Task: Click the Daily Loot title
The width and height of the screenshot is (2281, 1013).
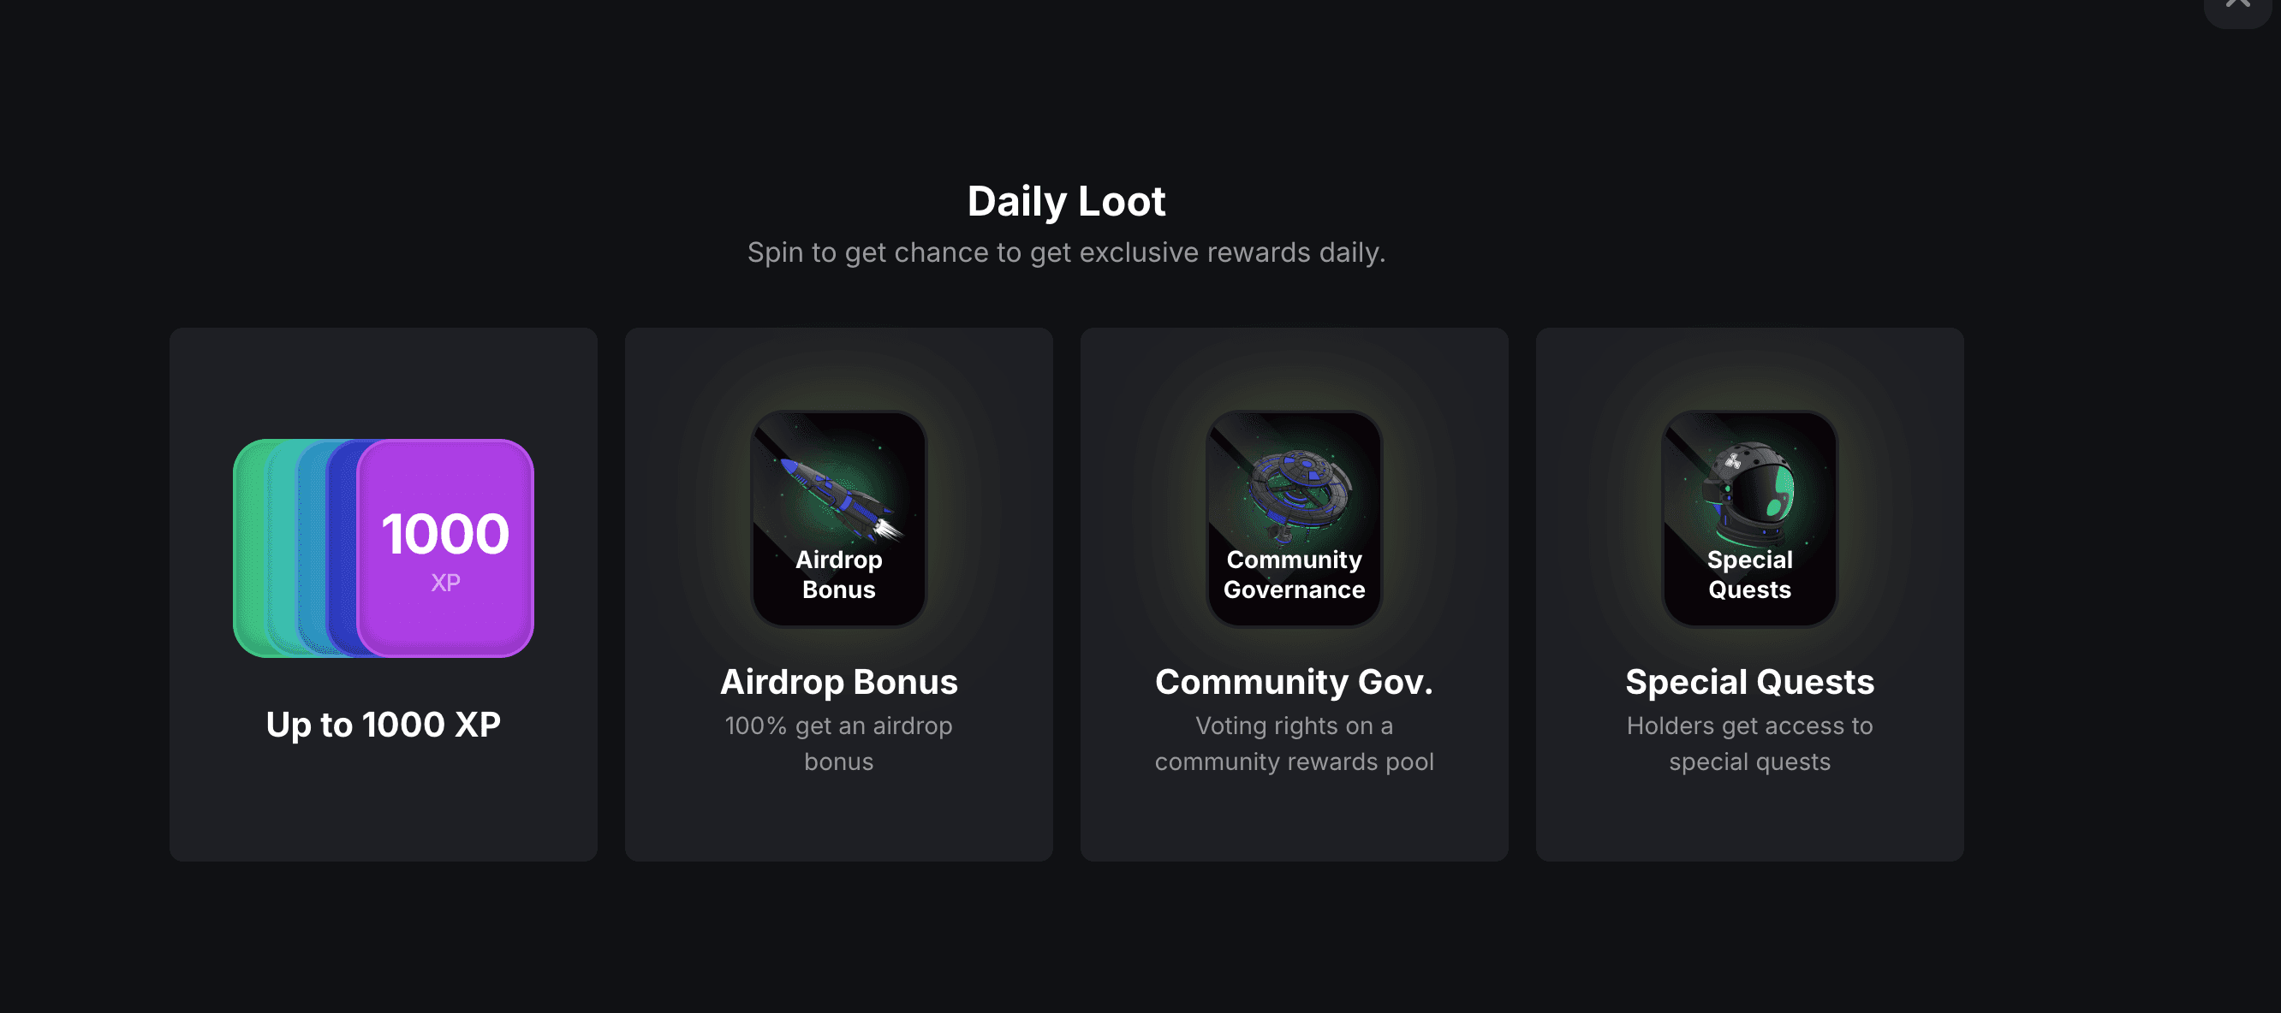Action: tap(1066, 201)
